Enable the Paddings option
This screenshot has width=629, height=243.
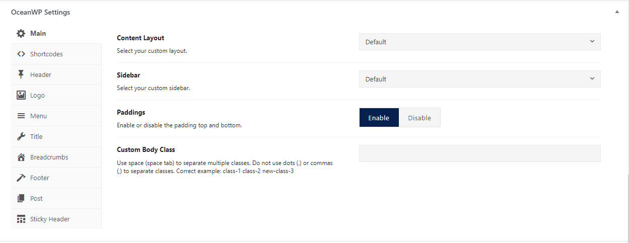(379, 118)
